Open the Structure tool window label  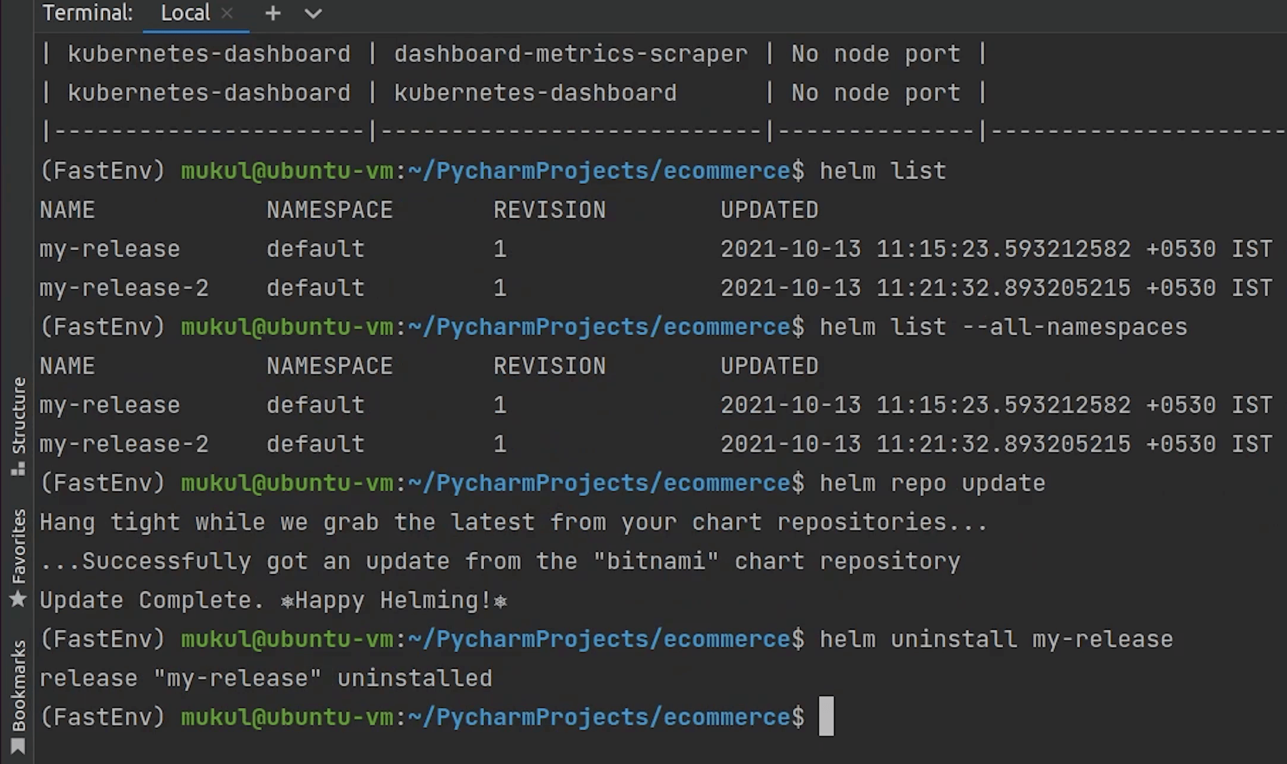tap(18, 415)
